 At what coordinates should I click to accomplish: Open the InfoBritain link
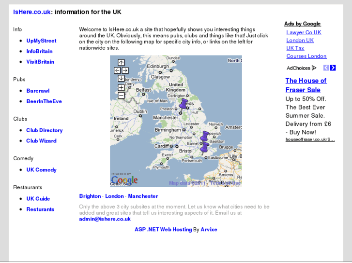click(x=40, y=51)
